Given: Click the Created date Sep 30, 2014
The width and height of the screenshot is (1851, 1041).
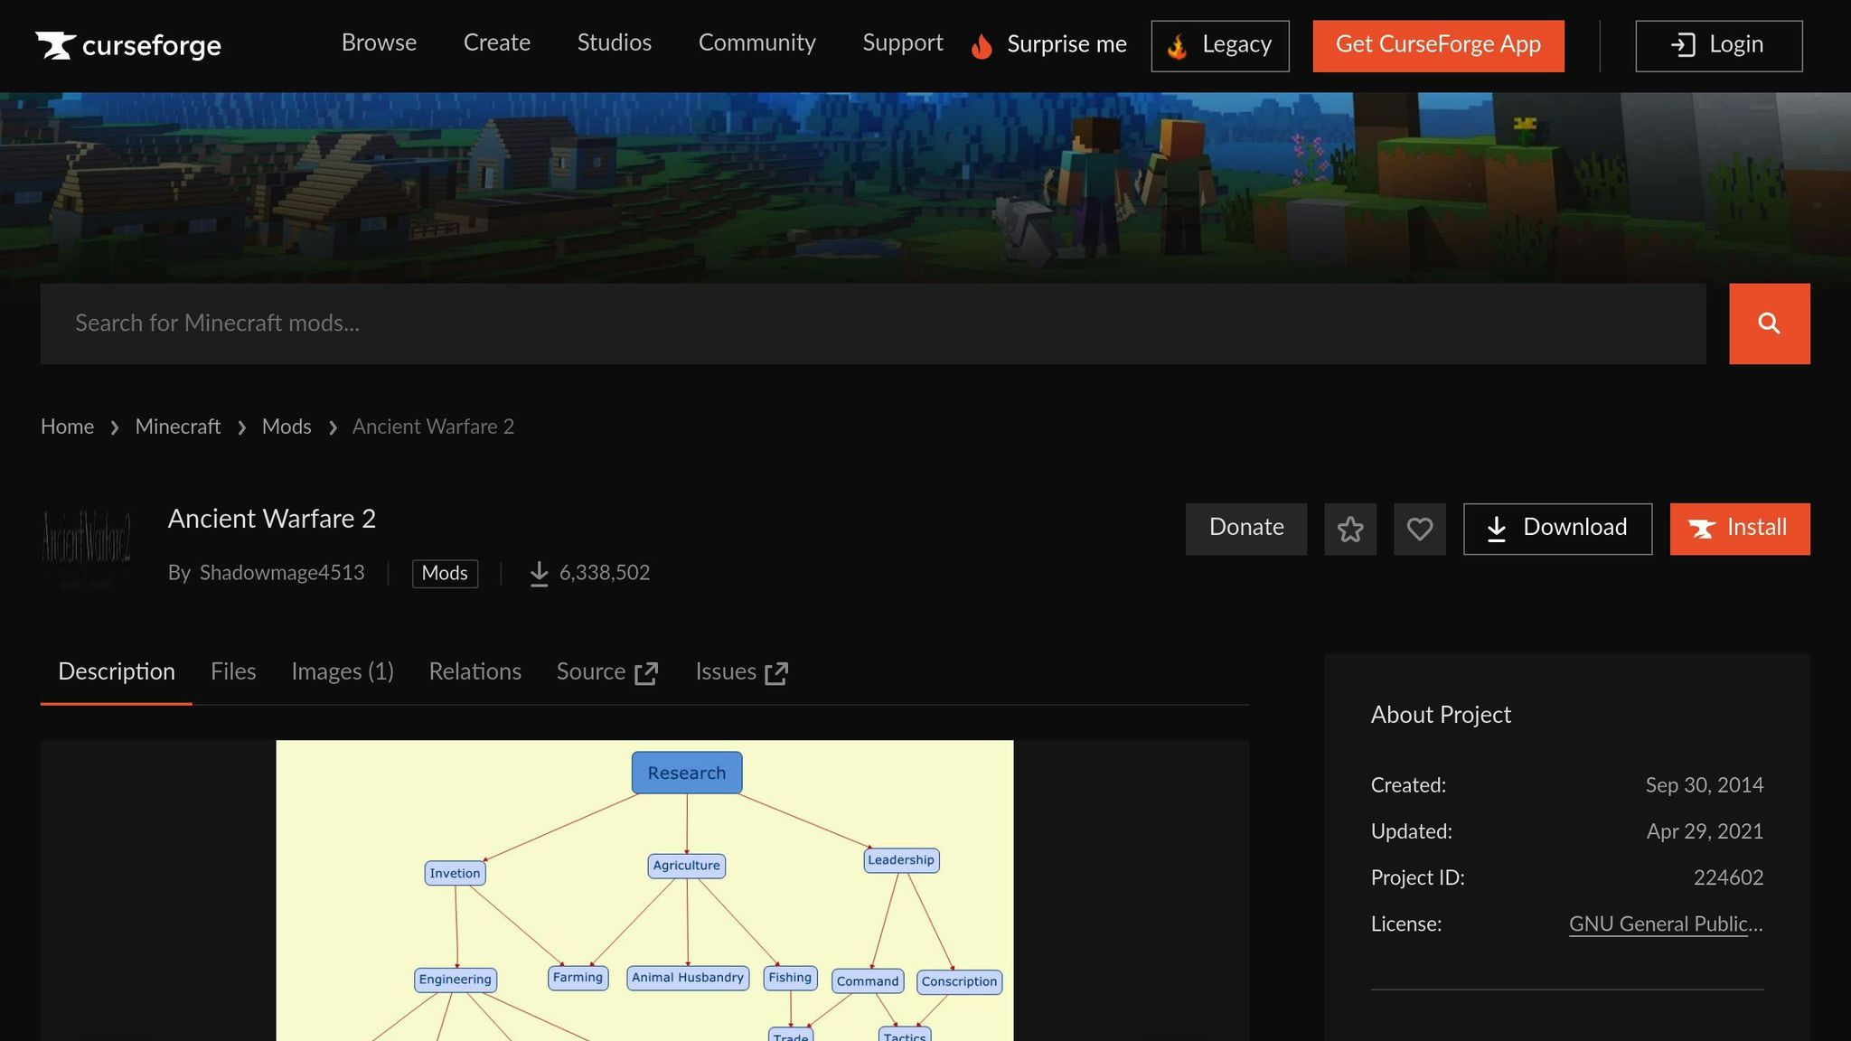Looking at the screenshot, I should (x=1704, y=786).
